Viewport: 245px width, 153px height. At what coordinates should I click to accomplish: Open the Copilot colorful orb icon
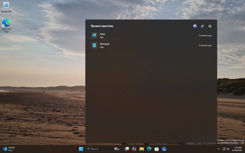coord(195,26)
